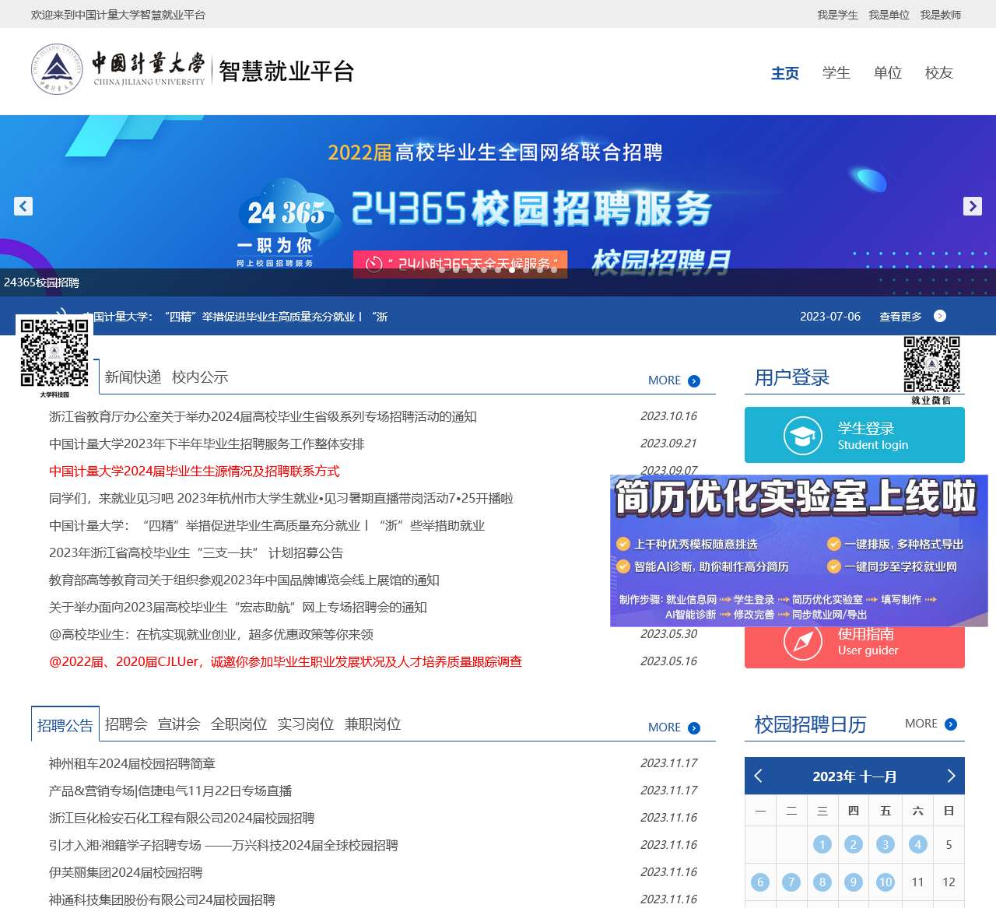Click the circular arrow beside 查看更多 in notice bar
996x908 pixels.
[x=940, y=317]
